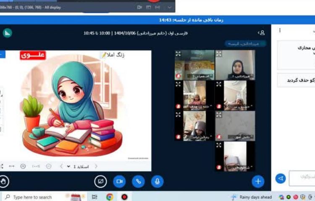Expand the blank gray webcam tile fullscreen
This screenshot has height=201, width=315.
219,114
